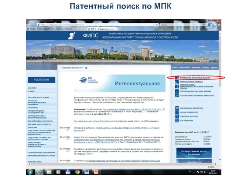Switch site language to English
Screen dimensions: 243x182
tap(213, 67)
